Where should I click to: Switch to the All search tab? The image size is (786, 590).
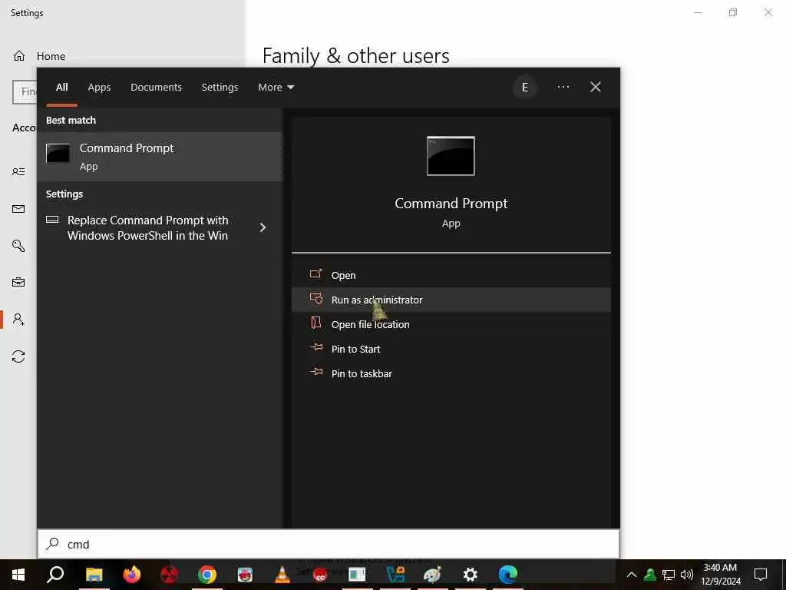(x=61, y=88)
